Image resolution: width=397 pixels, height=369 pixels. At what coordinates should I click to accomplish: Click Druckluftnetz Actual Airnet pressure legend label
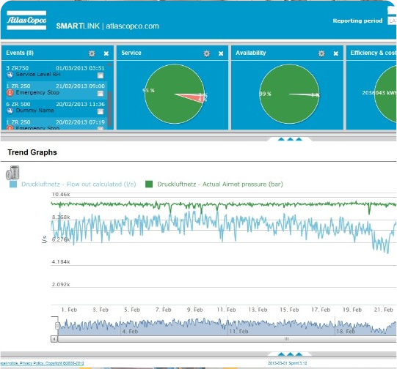click(x=220, y=184)
